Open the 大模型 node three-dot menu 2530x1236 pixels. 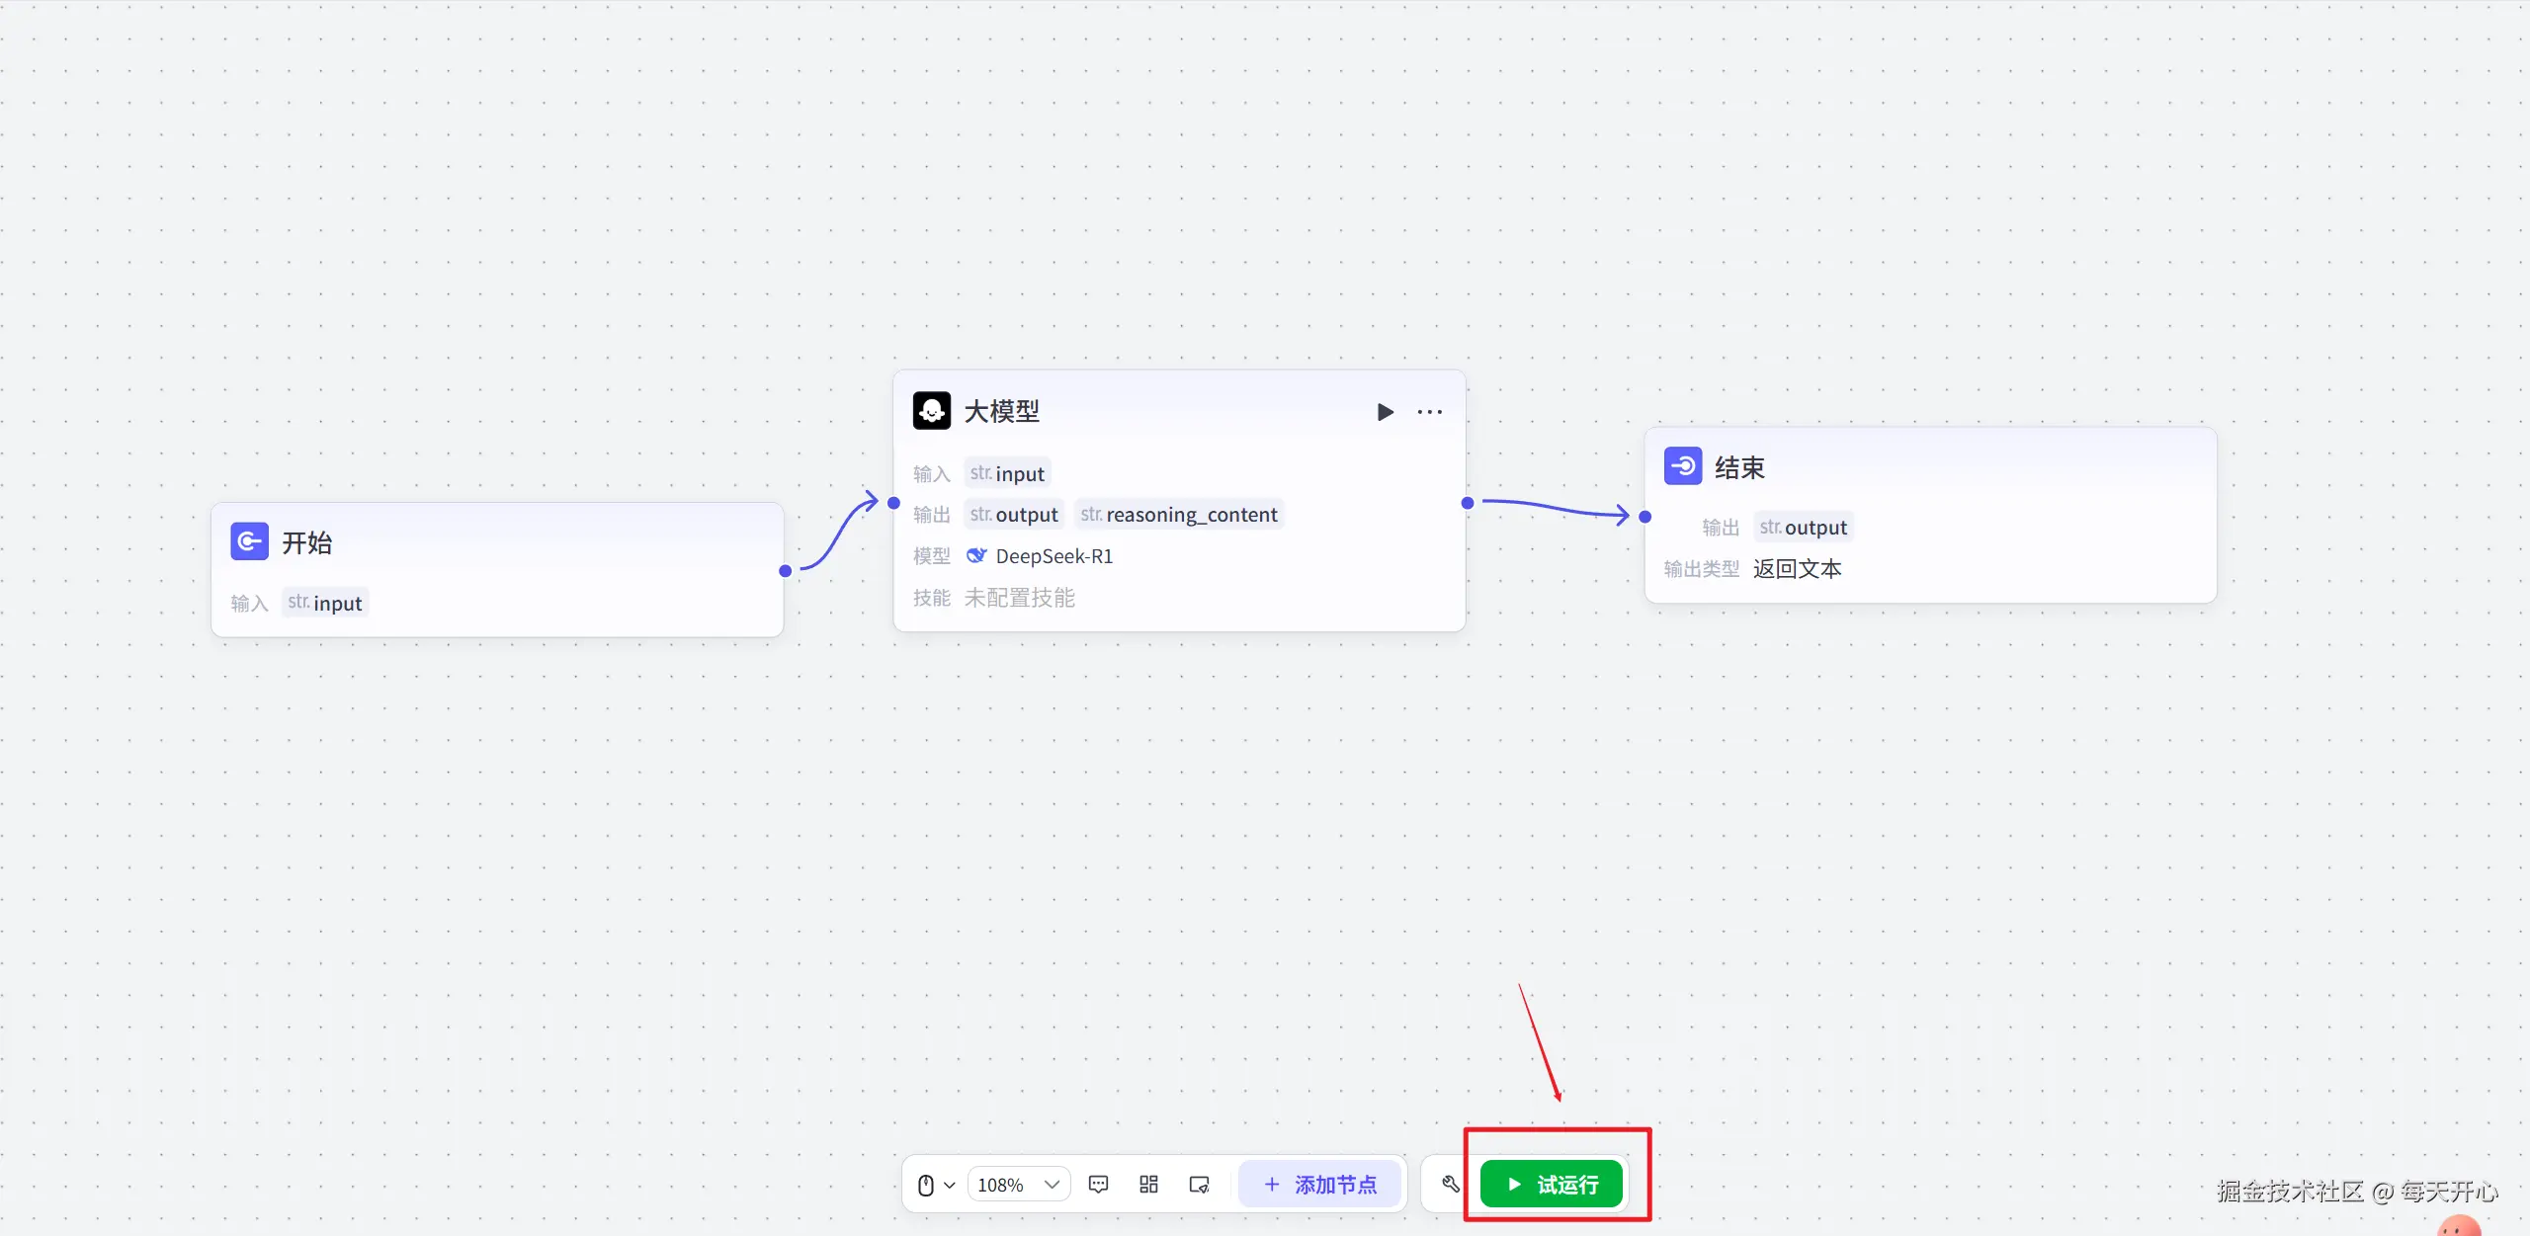[1429, 412]
